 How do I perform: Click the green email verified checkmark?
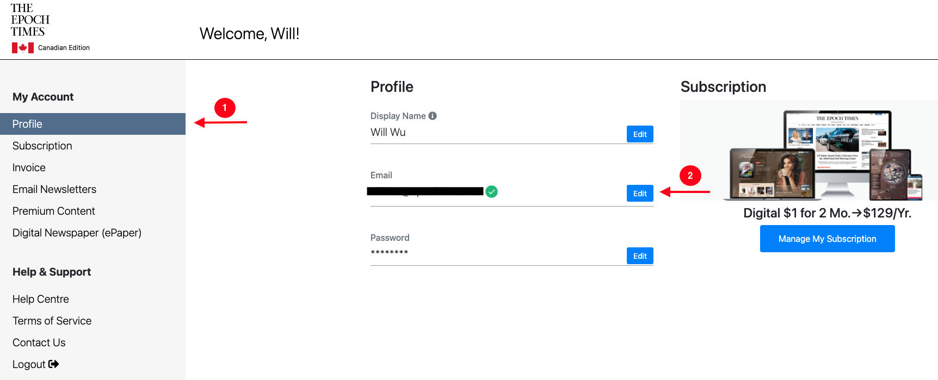coord(491,191)
